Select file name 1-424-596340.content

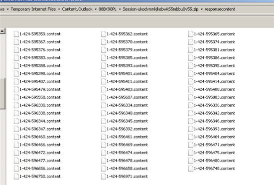(x=127, y=113)
